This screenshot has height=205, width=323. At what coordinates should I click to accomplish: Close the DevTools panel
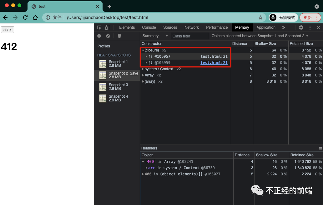(x=319, y=27)
